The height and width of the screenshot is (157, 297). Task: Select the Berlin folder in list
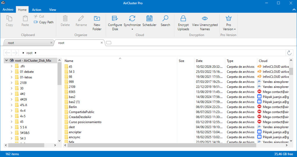click(x=73, y=107)
